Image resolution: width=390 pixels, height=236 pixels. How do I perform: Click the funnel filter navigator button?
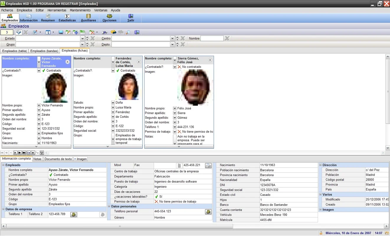(42, 153)
